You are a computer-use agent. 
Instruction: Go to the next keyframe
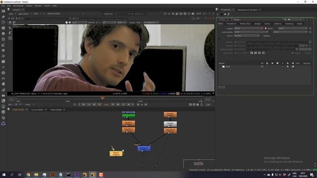(x=123, y=104)
